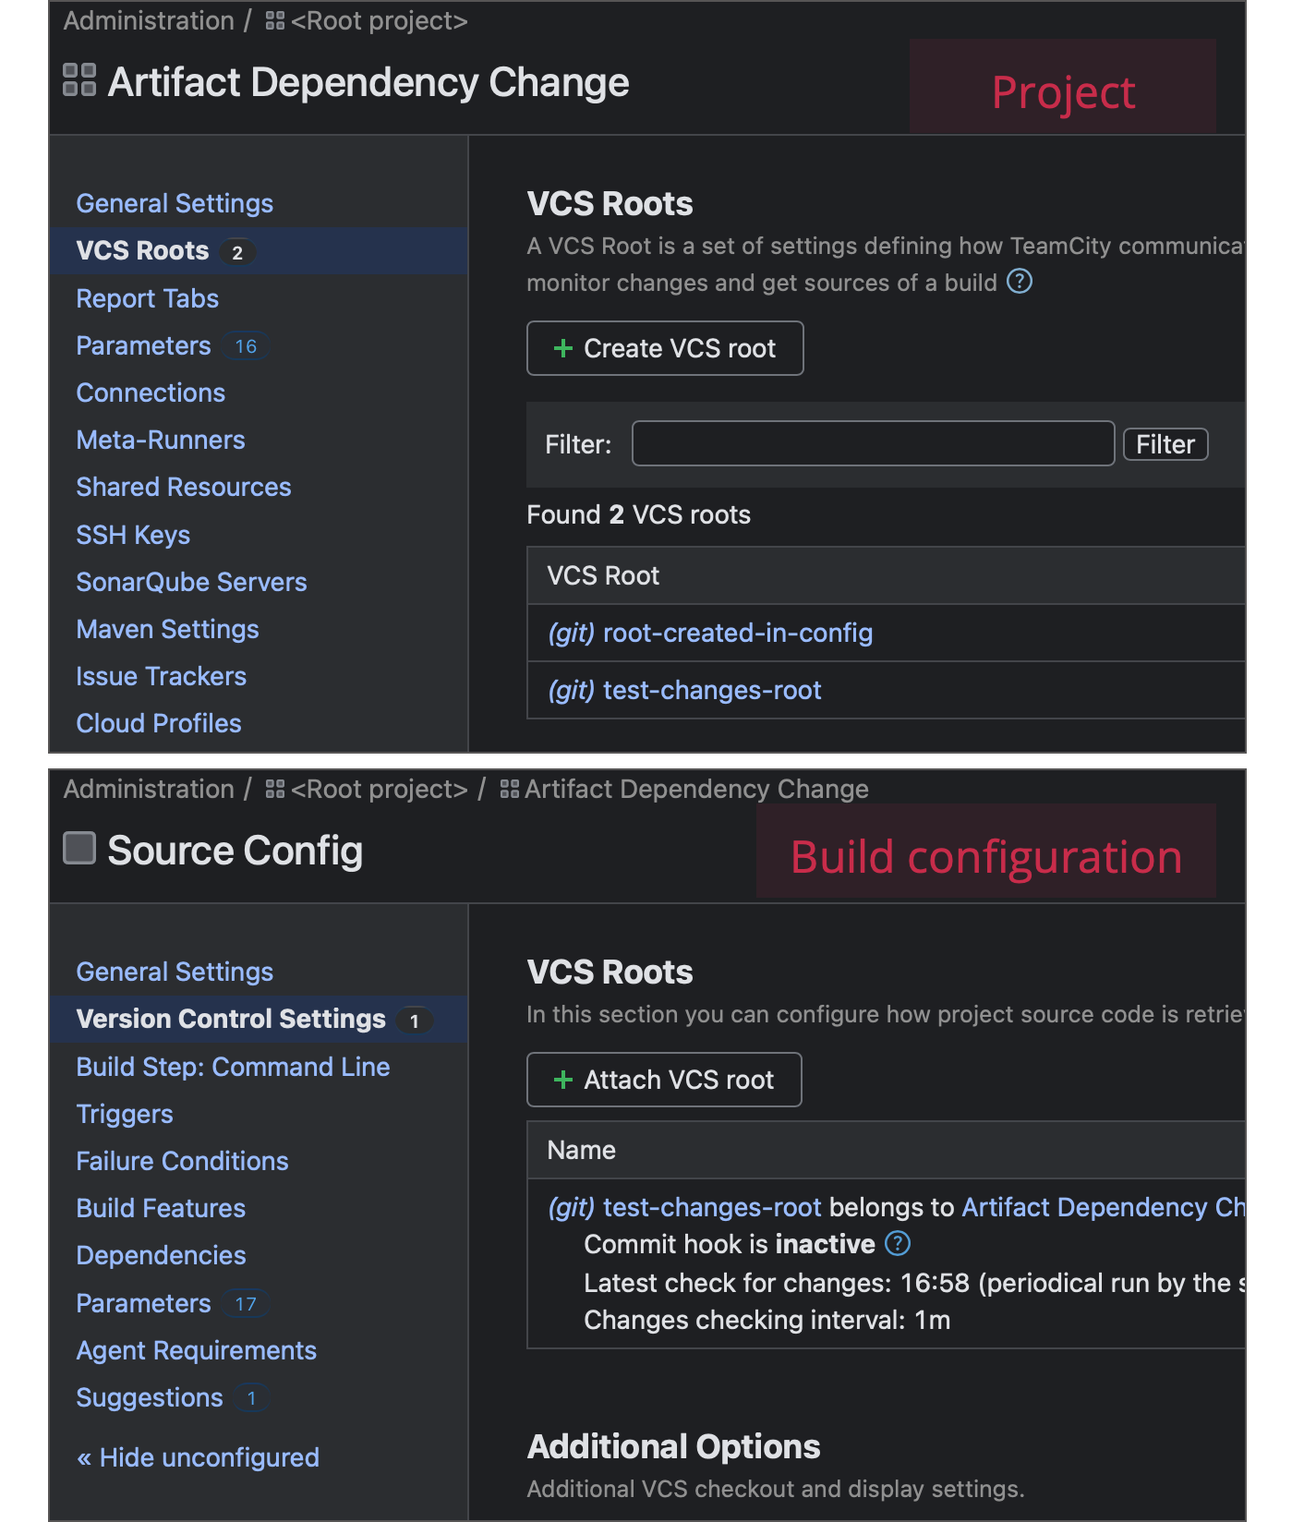Viewport: 1304px width, 1522px height.
Task: Click the Filter button
Action: (1165, 444)
